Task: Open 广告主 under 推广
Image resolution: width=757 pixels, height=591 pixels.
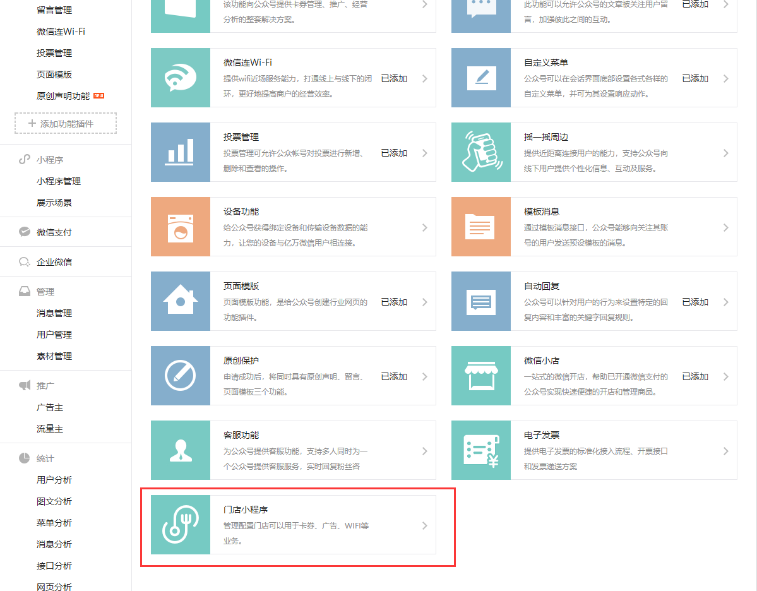Action: click(x=50, y=407)
